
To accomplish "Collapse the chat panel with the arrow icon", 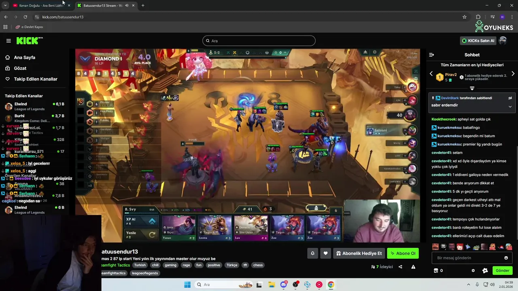I will click(x=431, y=55).
